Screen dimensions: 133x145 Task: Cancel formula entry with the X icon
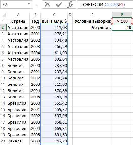tap(48, 5)
